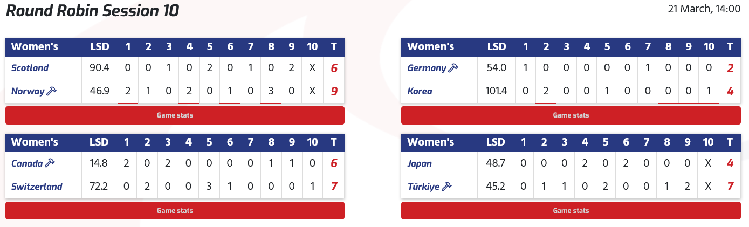Click Switzerland's total score of 7

[x=334, y=187]
